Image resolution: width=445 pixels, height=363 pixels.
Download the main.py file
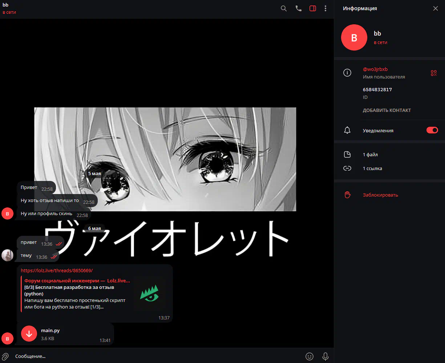pyautogui.click(x=29, y=334)
